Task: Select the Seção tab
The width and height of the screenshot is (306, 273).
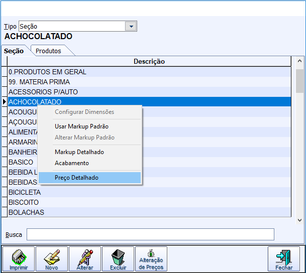Action: [x=15, y=51]
